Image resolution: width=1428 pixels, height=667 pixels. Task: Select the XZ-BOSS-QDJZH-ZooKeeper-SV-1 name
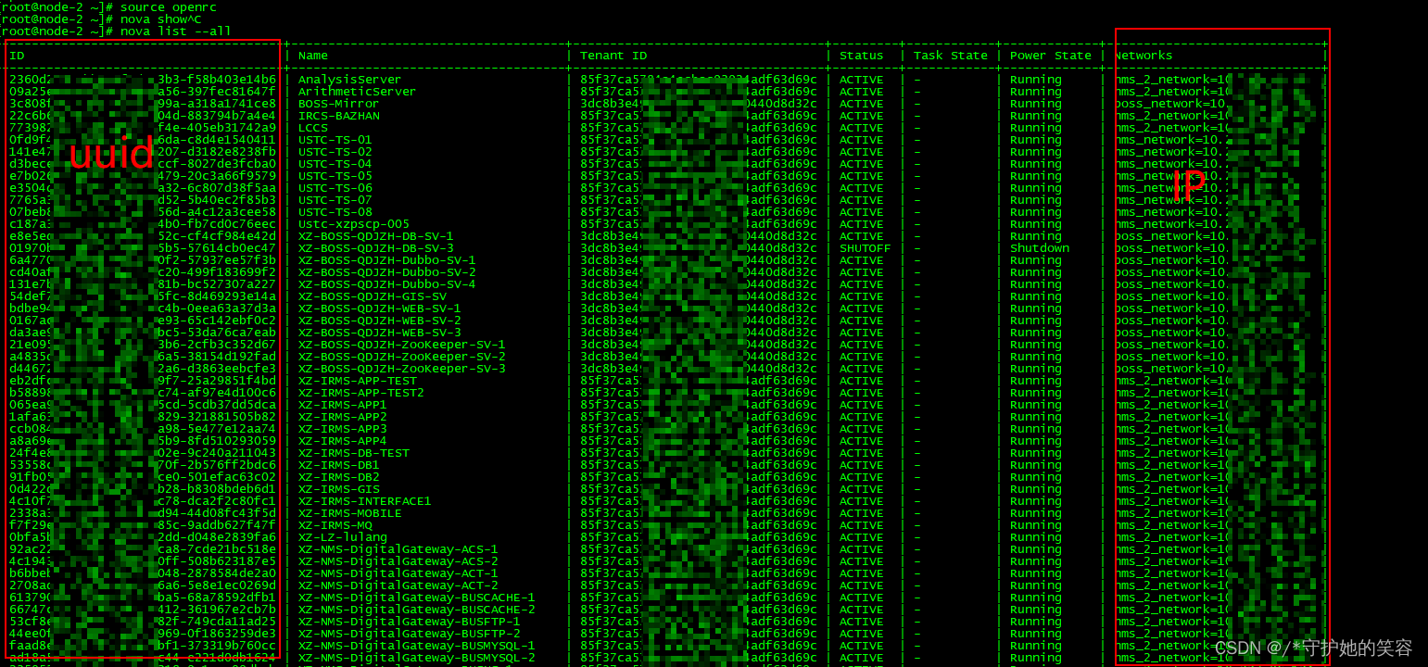pyautogui.click(x=402, y=345)
